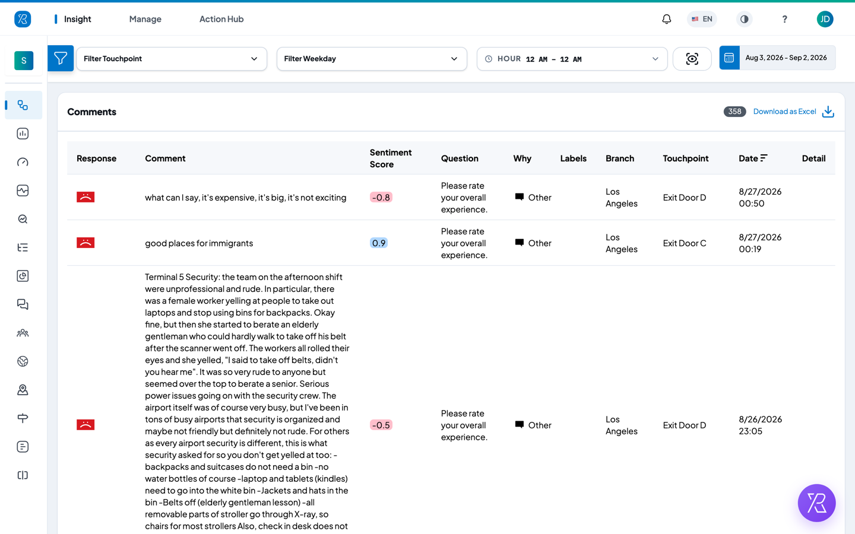Click the screenshot capture icon button
Screen dimensions: 855x534
pos(692,59)
